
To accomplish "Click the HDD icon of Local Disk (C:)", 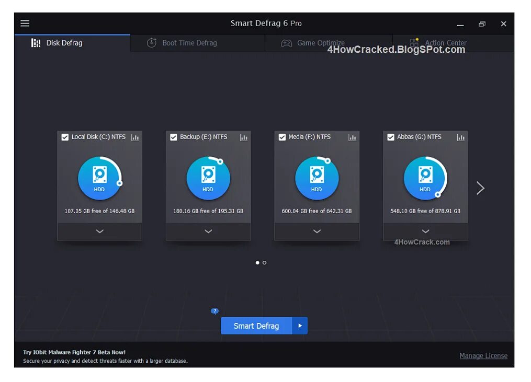I will coord(99,178).
